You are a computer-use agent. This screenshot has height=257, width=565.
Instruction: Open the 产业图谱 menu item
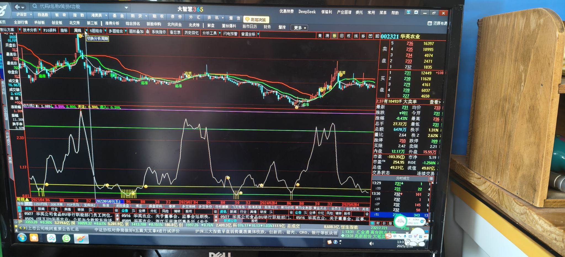pyautogui.click(x=344, y=12)
